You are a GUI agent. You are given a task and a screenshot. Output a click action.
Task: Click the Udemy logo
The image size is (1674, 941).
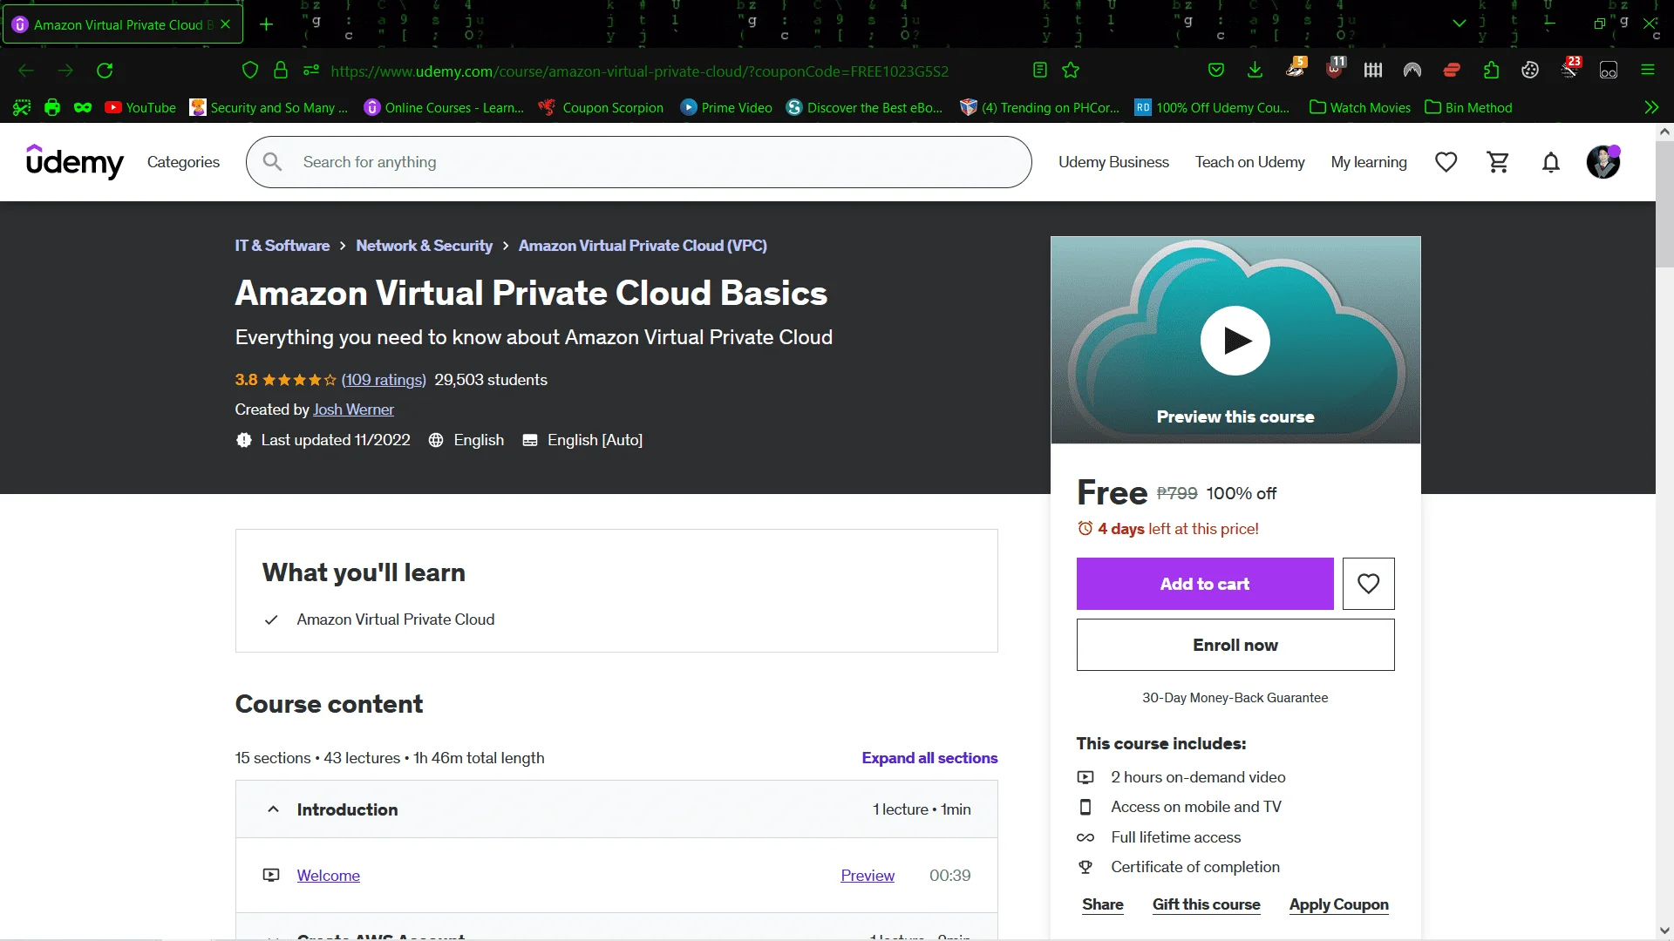pos(75,162)
